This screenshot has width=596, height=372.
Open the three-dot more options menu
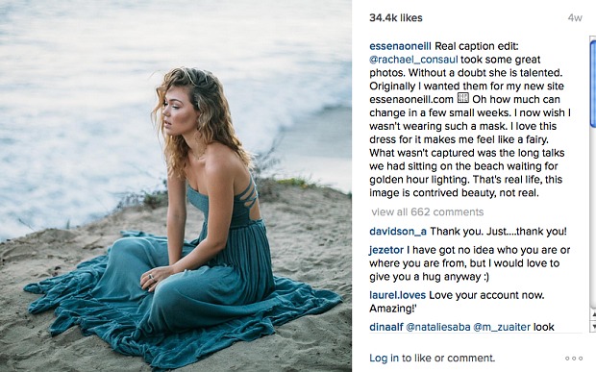click(x=574, y=358)
